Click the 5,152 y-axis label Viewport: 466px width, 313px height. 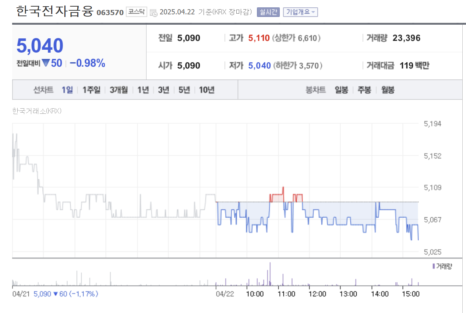click(x=433, y=156)
